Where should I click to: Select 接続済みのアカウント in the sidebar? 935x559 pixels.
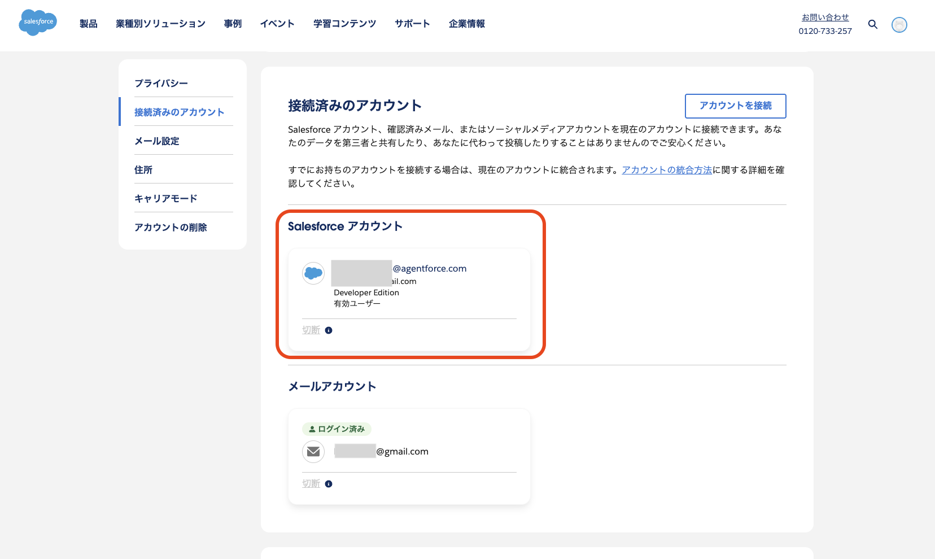pyautogui.click(x=179, y=112)
